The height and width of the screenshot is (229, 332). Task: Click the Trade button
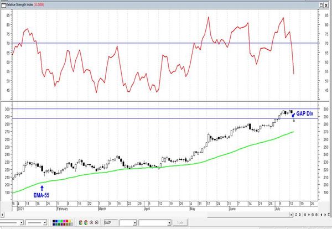pos(180,223)
